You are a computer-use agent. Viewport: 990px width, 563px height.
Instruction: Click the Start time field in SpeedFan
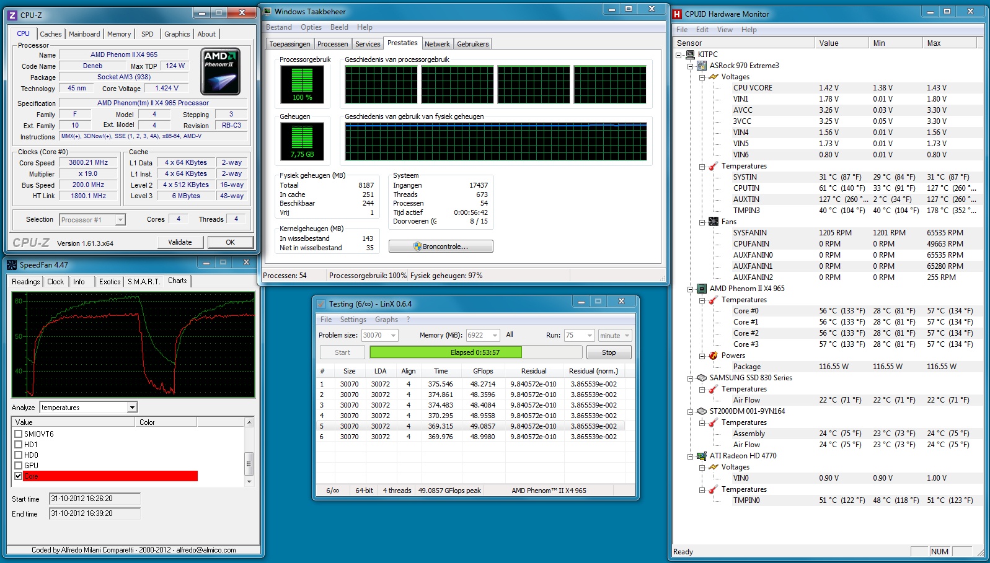point(94,499)
